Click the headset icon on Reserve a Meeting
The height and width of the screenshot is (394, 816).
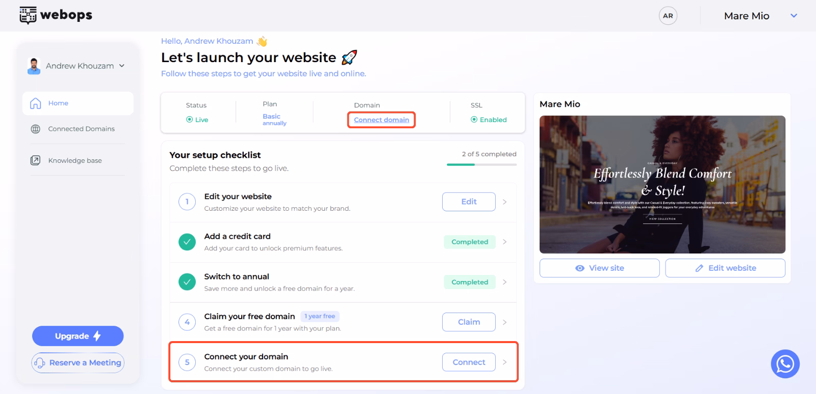pos(40,363)
